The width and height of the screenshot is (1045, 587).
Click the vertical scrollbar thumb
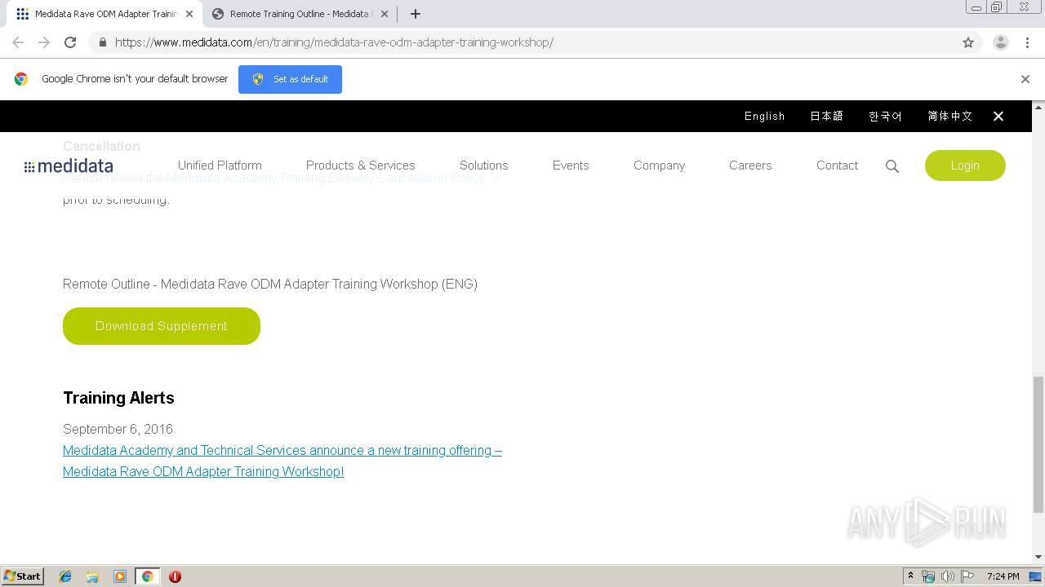click(1038, 444)
